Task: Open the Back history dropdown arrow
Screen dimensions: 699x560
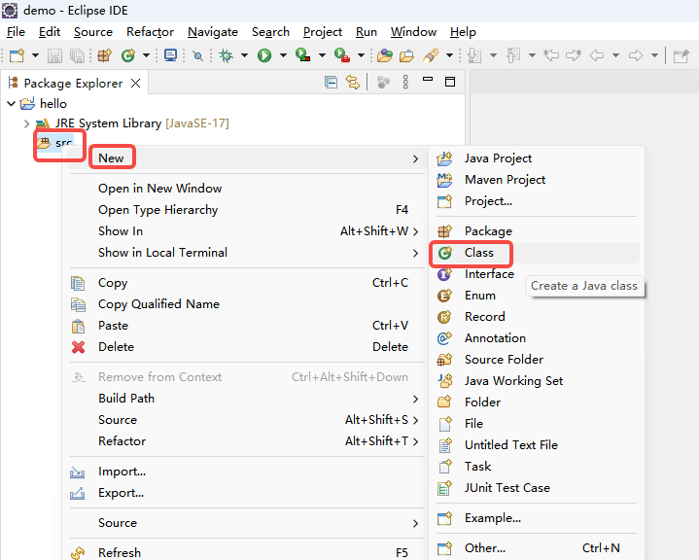Action: point(615,56)
